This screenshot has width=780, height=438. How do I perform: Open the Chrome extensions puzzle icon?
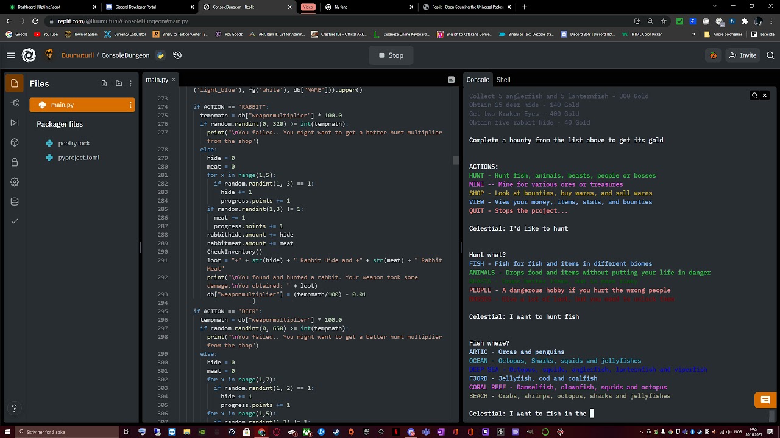point(745,21)
